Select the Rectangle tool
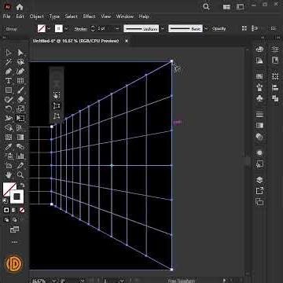 pyautogui.click(x=9, y=90)
